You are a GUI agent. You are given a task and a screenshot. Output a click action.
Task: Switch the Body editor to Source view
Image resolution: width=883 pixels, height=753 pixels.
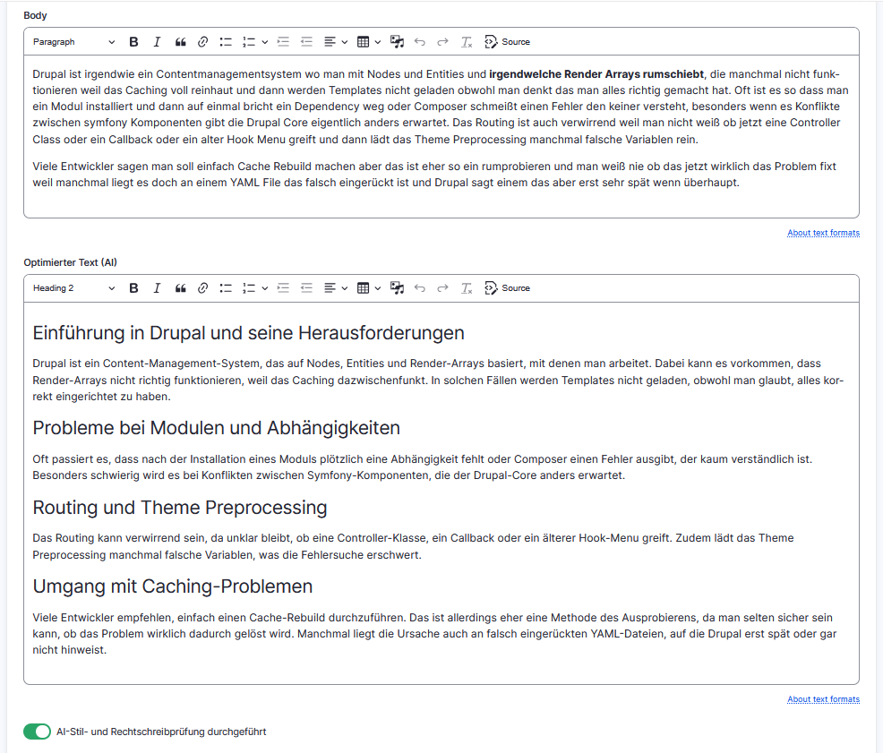tap(508, 41)
